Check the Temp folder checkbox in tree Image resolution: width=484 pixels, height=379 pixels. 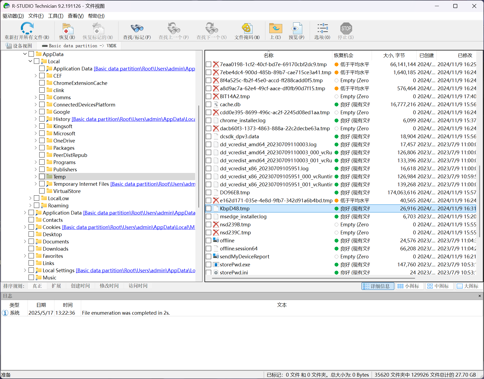(42, 176)
